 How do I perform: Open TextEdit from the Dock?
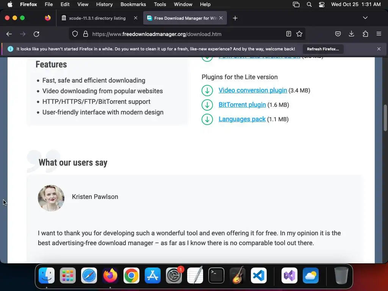tap(195, 275)
